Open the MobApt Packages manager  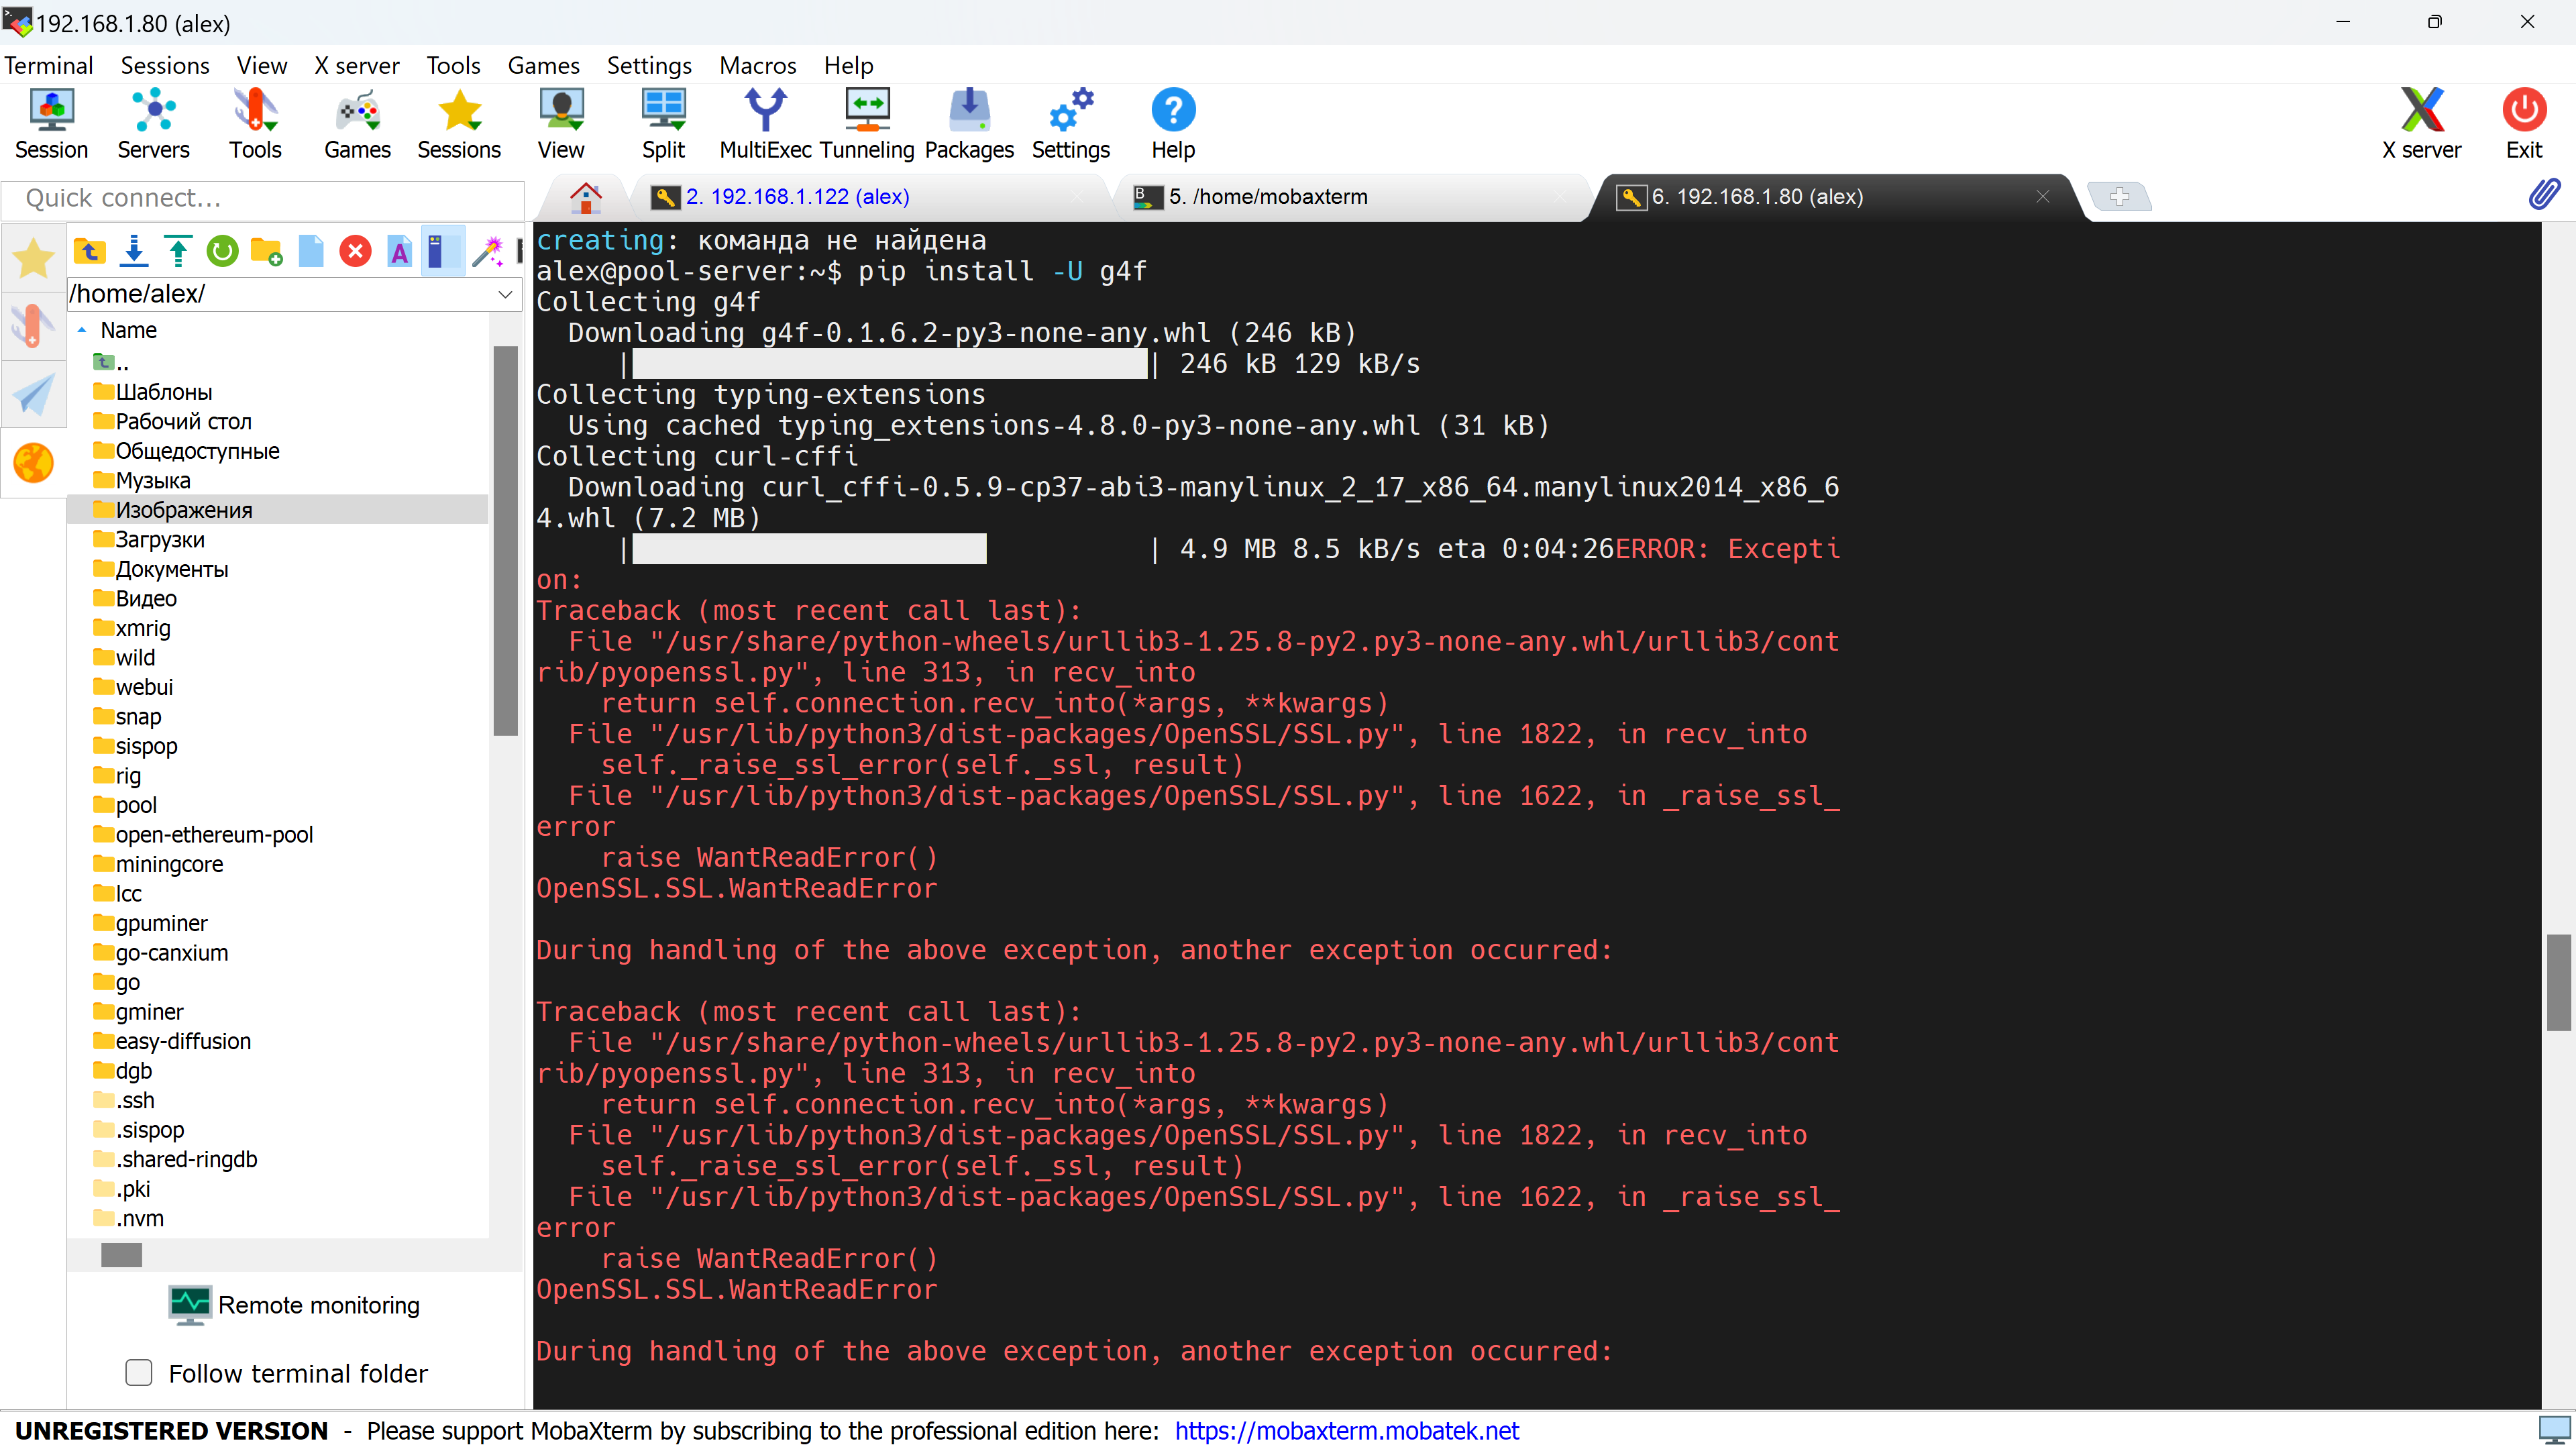(968, 122)
